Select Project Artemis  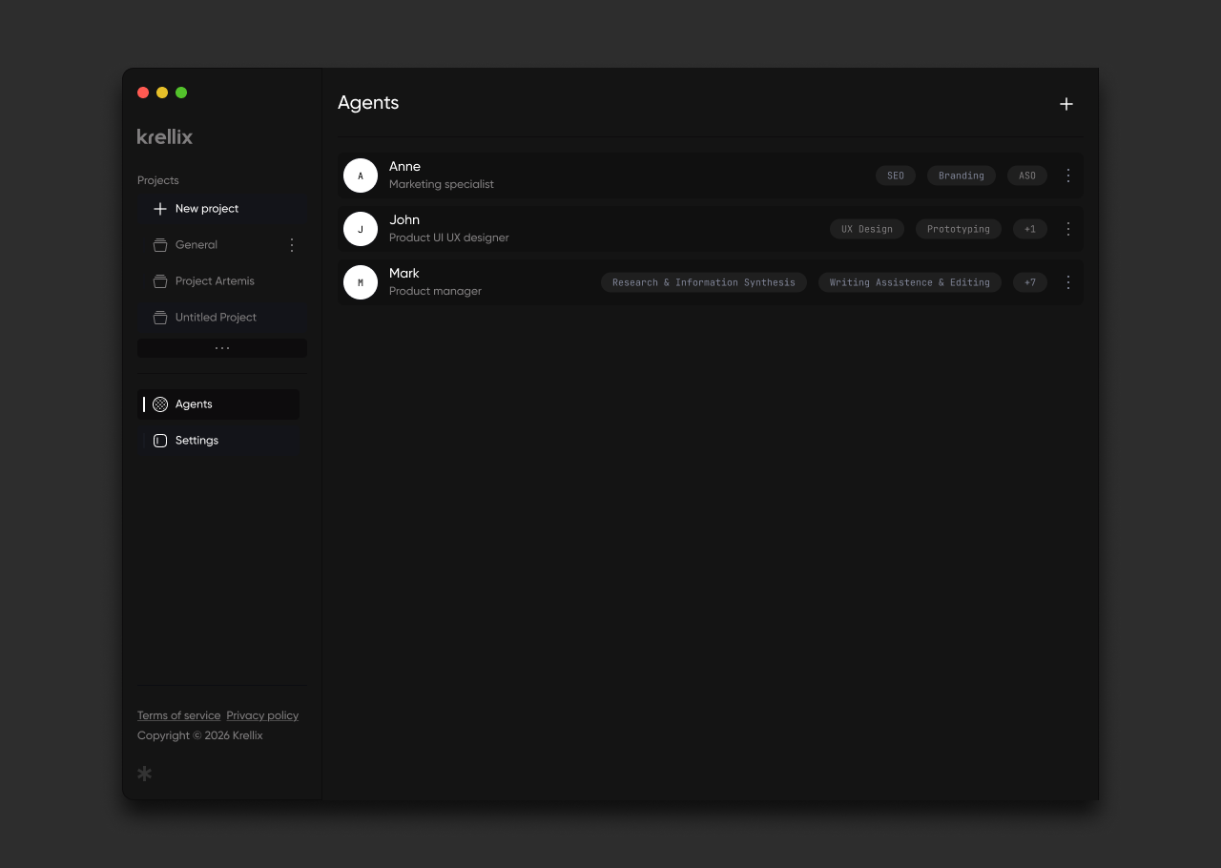[222, 281]
